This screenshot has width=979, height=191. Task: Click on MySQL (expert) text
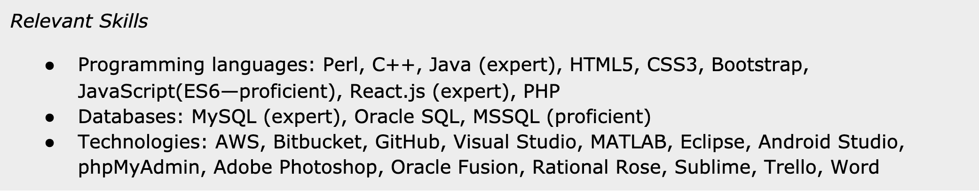pyautogui.click(x=266, y=117)
